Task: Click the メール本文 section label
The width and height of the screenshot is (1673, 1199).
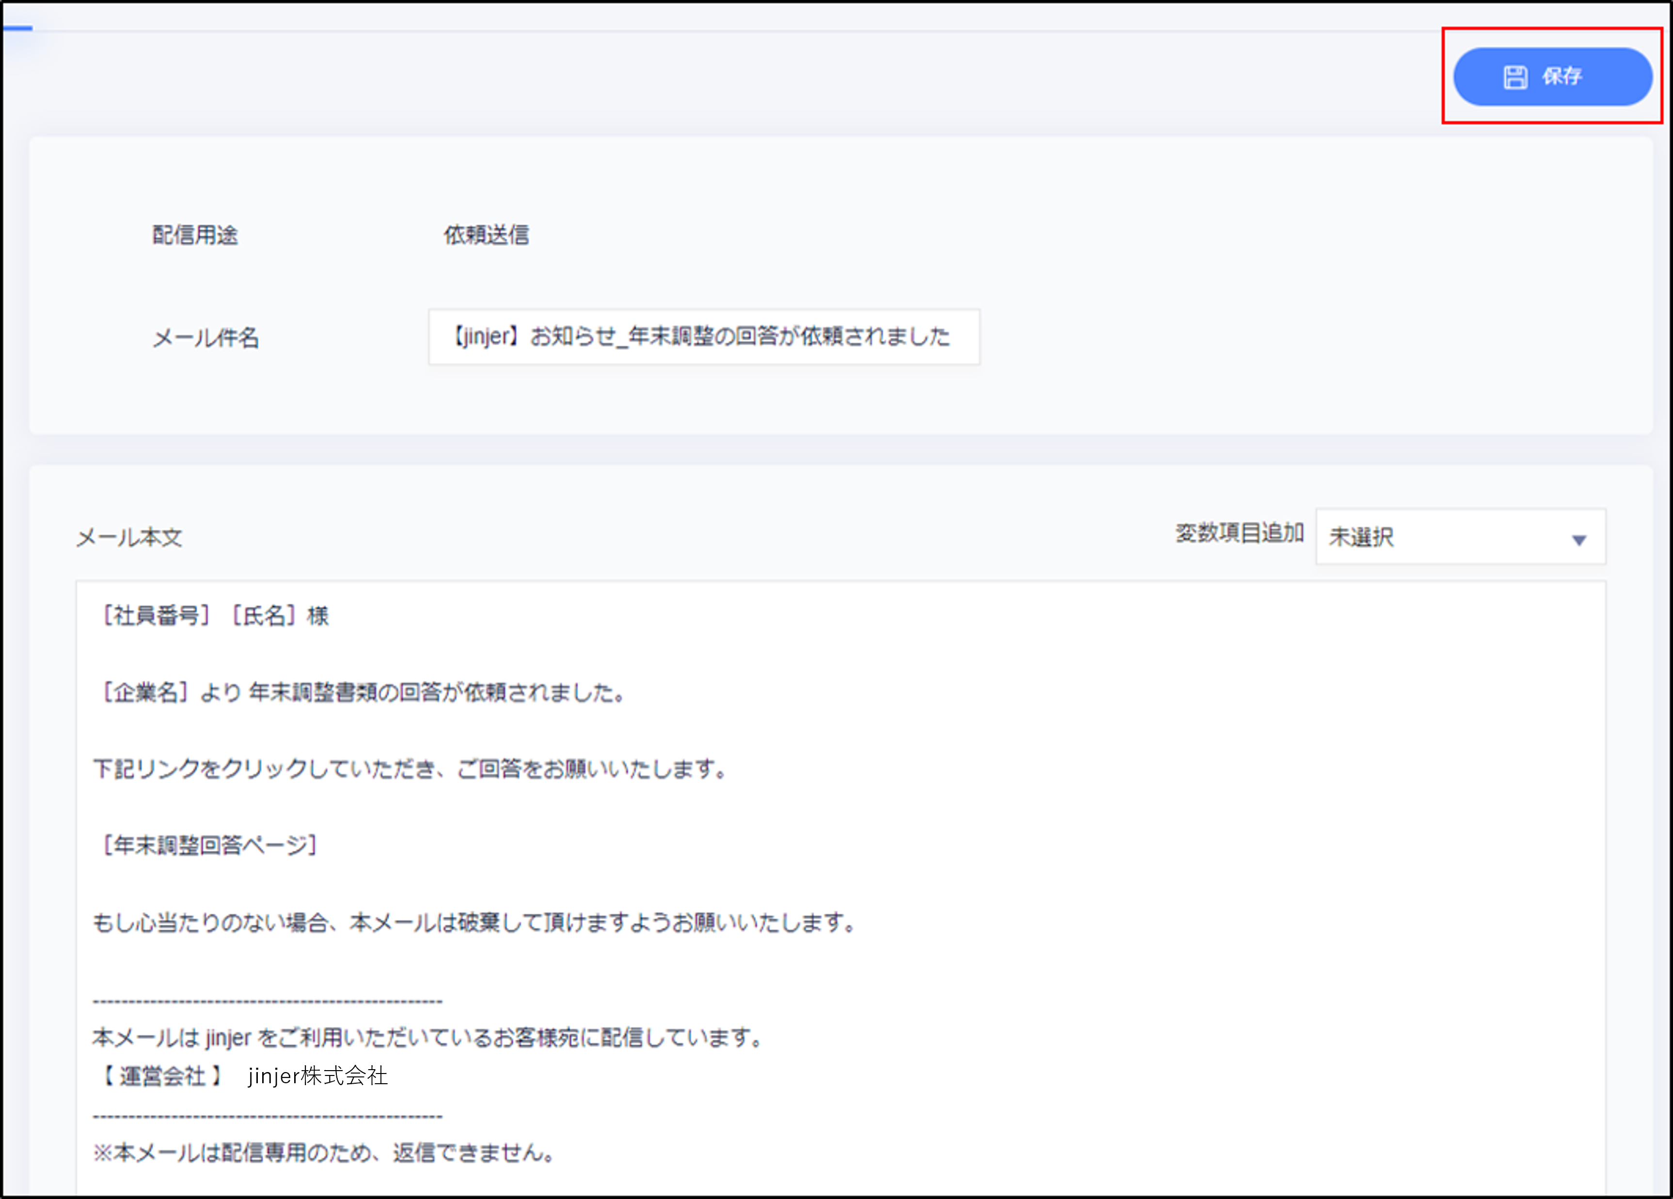Action: [129, 538]
